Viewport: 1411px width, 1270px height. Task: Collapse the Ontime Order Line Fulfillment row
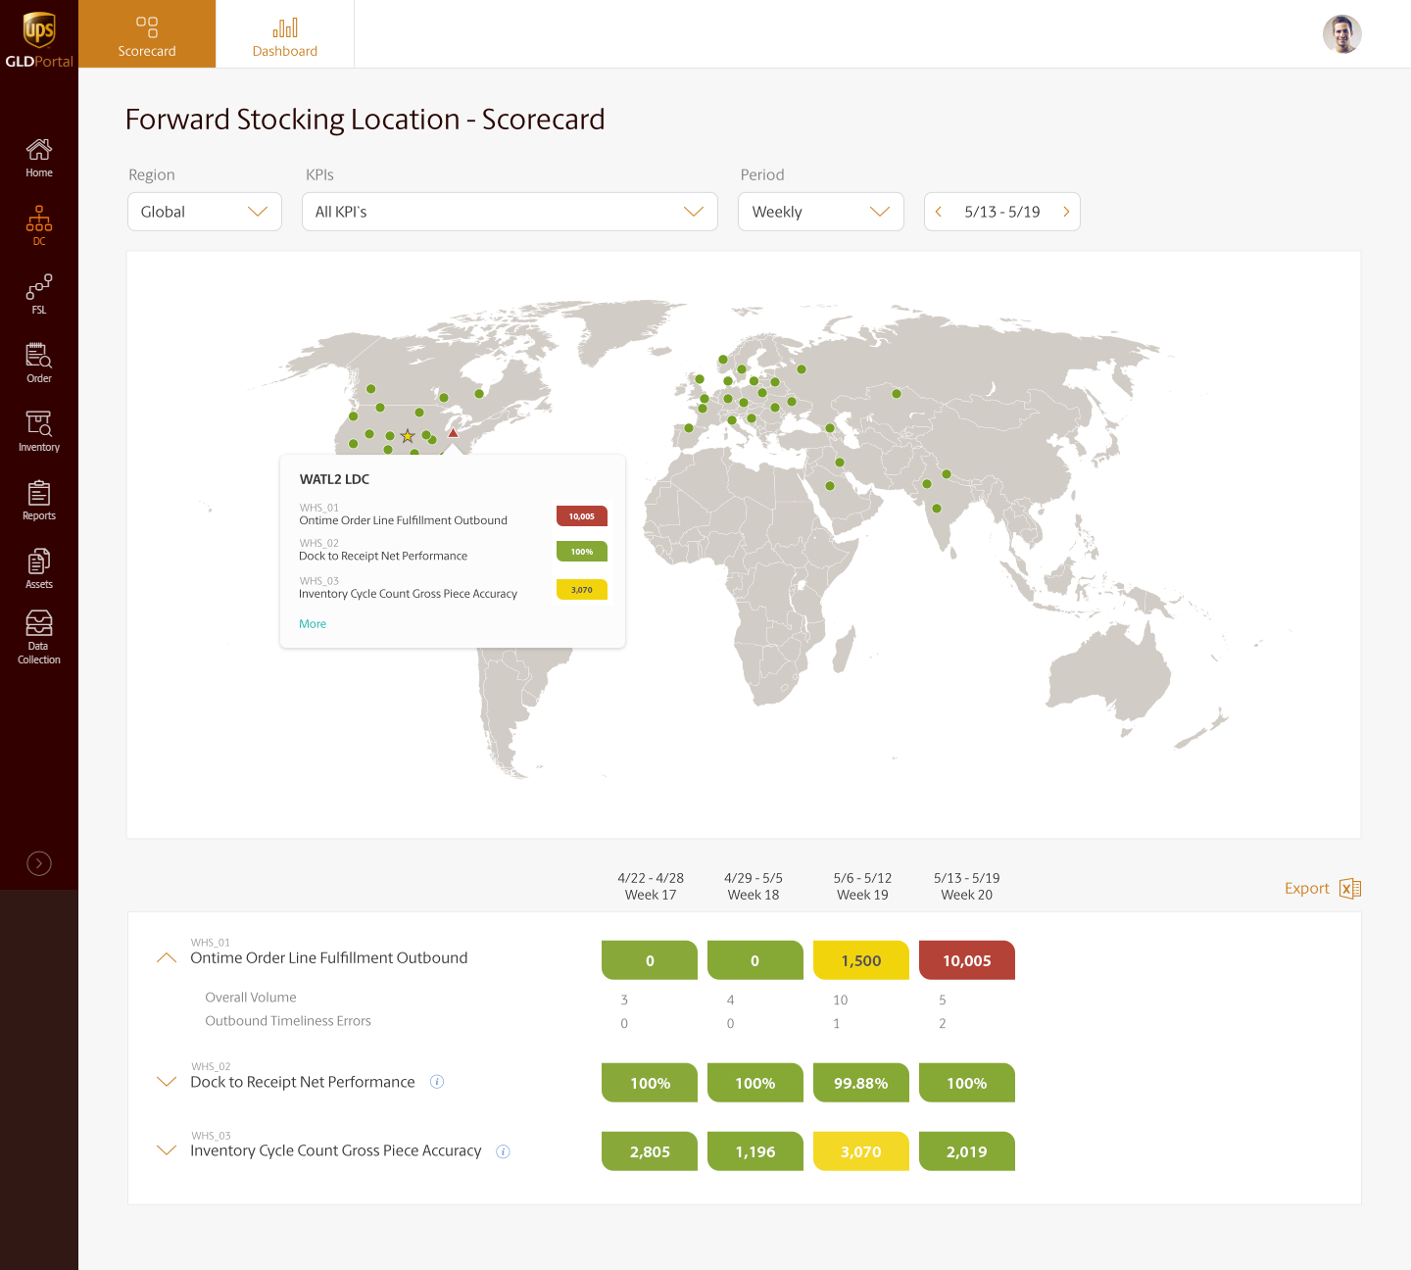(x=167, y=958)
